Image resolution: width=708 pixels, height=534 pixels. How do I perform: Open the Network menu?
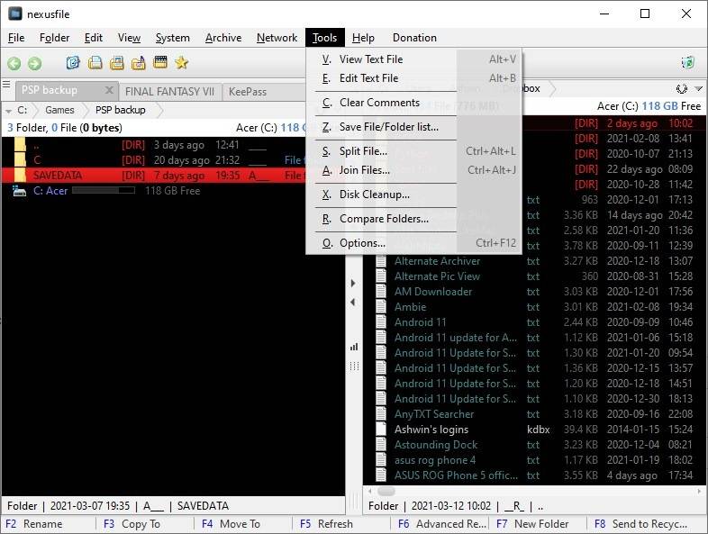[277, 38]
